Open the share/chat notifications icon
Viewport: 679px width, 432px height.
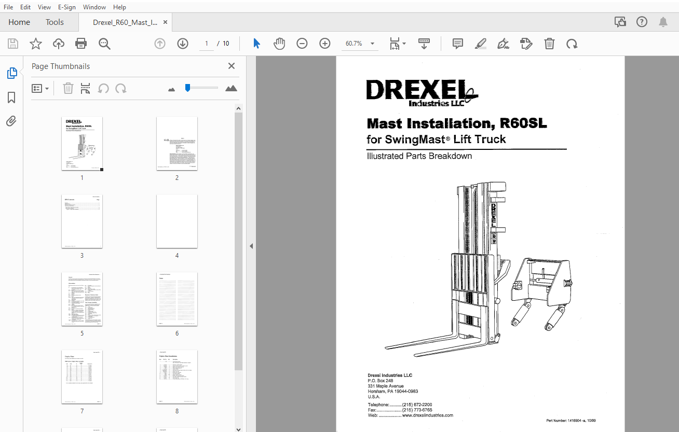[x=620, y=22]
